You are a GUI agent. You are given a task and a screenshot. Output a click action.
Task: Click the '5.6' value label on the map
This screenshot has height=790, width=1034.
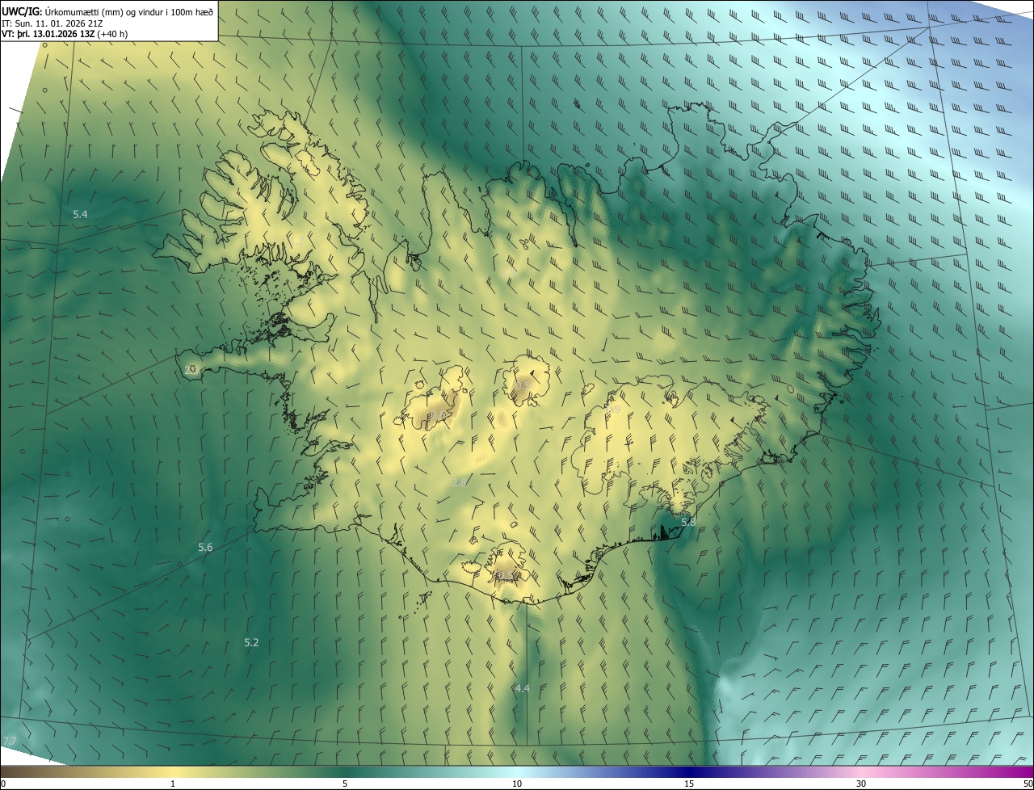(205, 548)
